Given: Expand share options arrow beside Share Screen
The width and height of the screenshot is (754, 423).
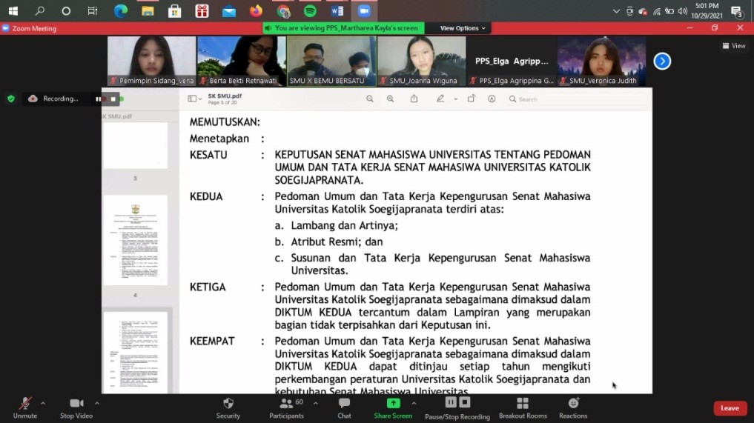Looking at the screenshot, I should click(x=414, y=403).
